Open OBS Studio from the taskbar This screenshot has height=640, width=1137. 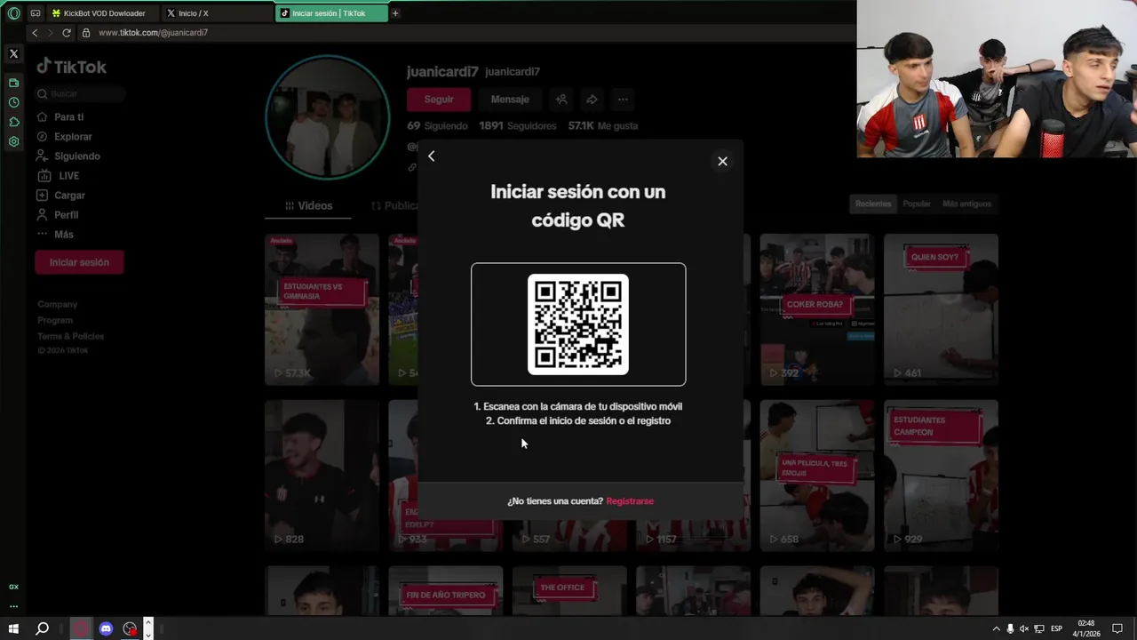(131, 628)
